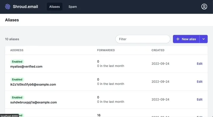
Task: Click created date of suhdwbruxppj1a@example.com row
Action: (160, 100)
